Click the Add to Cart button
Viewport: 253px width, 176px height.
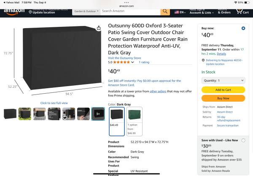223,90
